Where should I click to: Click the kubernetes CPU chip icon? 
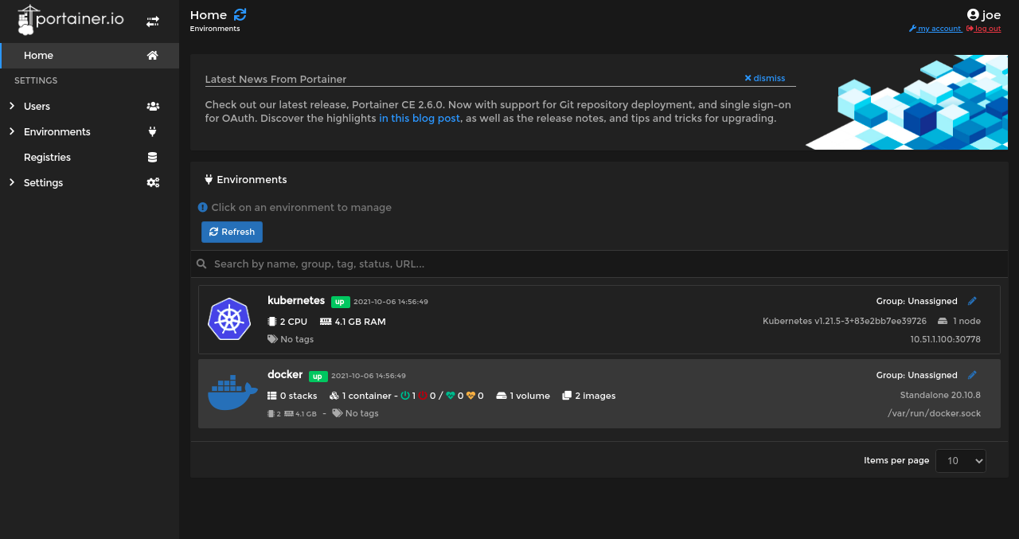click(272, 322)
